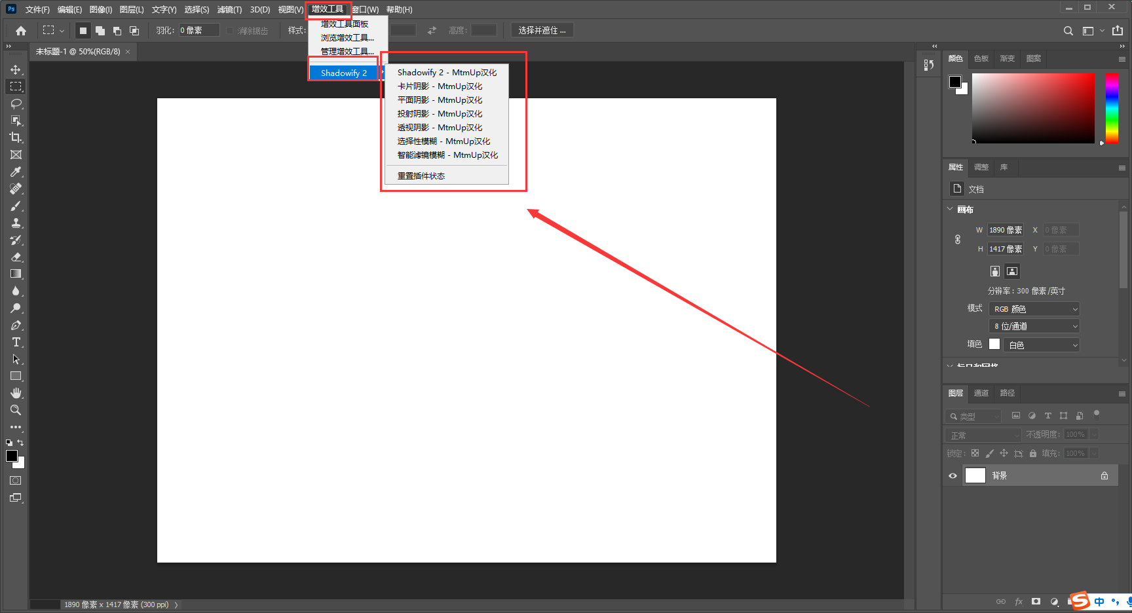This screenshot has width=1132, height=613.
Task: Select the Zoom tool
Action: 16,410
